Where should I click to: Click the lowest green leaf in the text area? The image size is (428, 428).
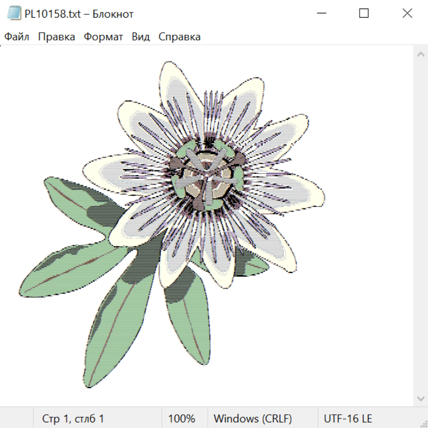[x=117, y=333]
